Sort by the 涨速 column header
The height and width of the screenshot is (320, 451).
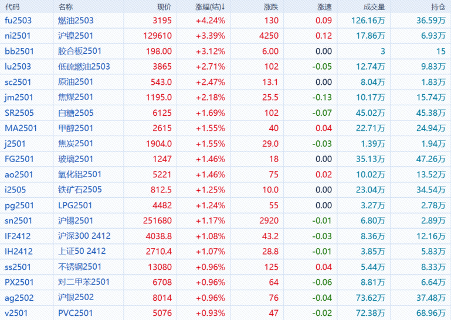click(324, 7)
